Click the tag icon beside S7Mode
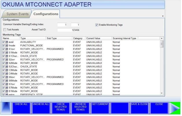 pyautogui.click(x=7, y=88)
